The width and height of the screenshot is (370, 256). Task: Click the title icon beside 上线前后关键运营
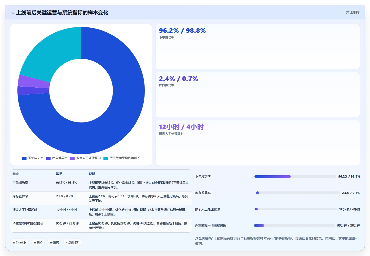pos(12,13)
